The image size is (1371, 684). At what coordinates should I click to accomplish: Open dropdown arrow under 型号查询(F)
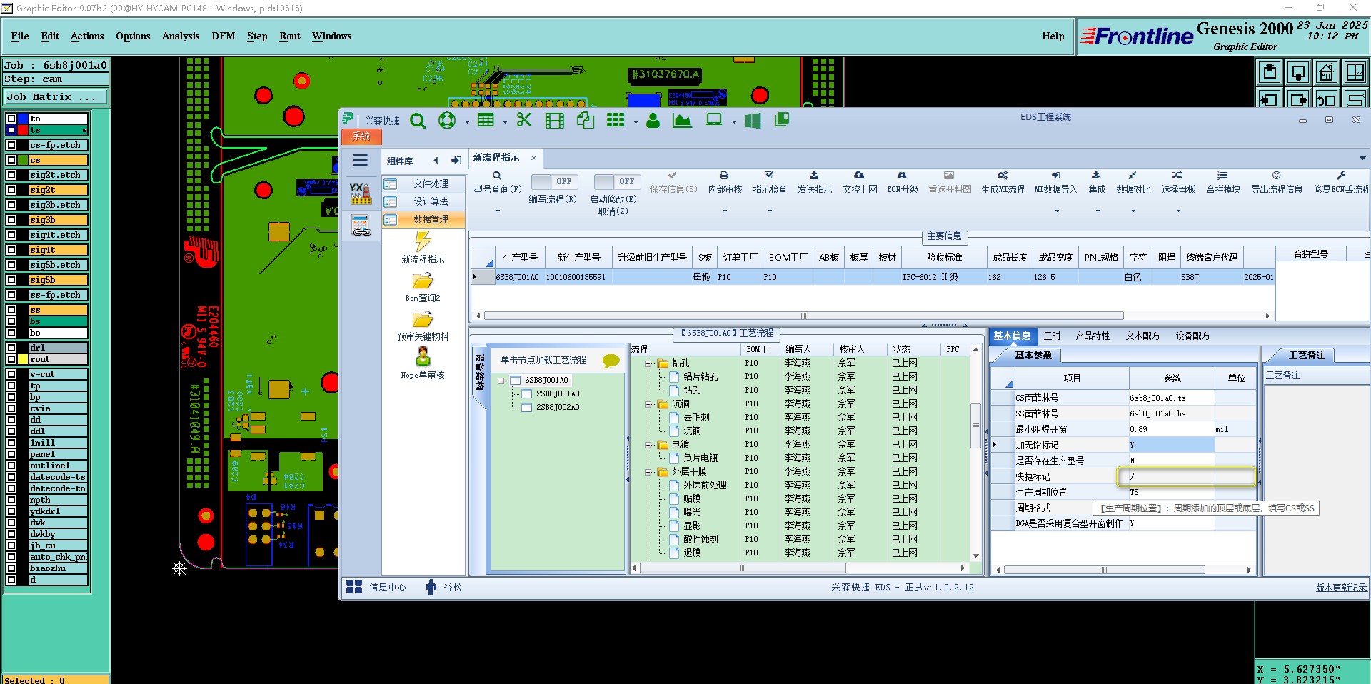tap(498, 211)
